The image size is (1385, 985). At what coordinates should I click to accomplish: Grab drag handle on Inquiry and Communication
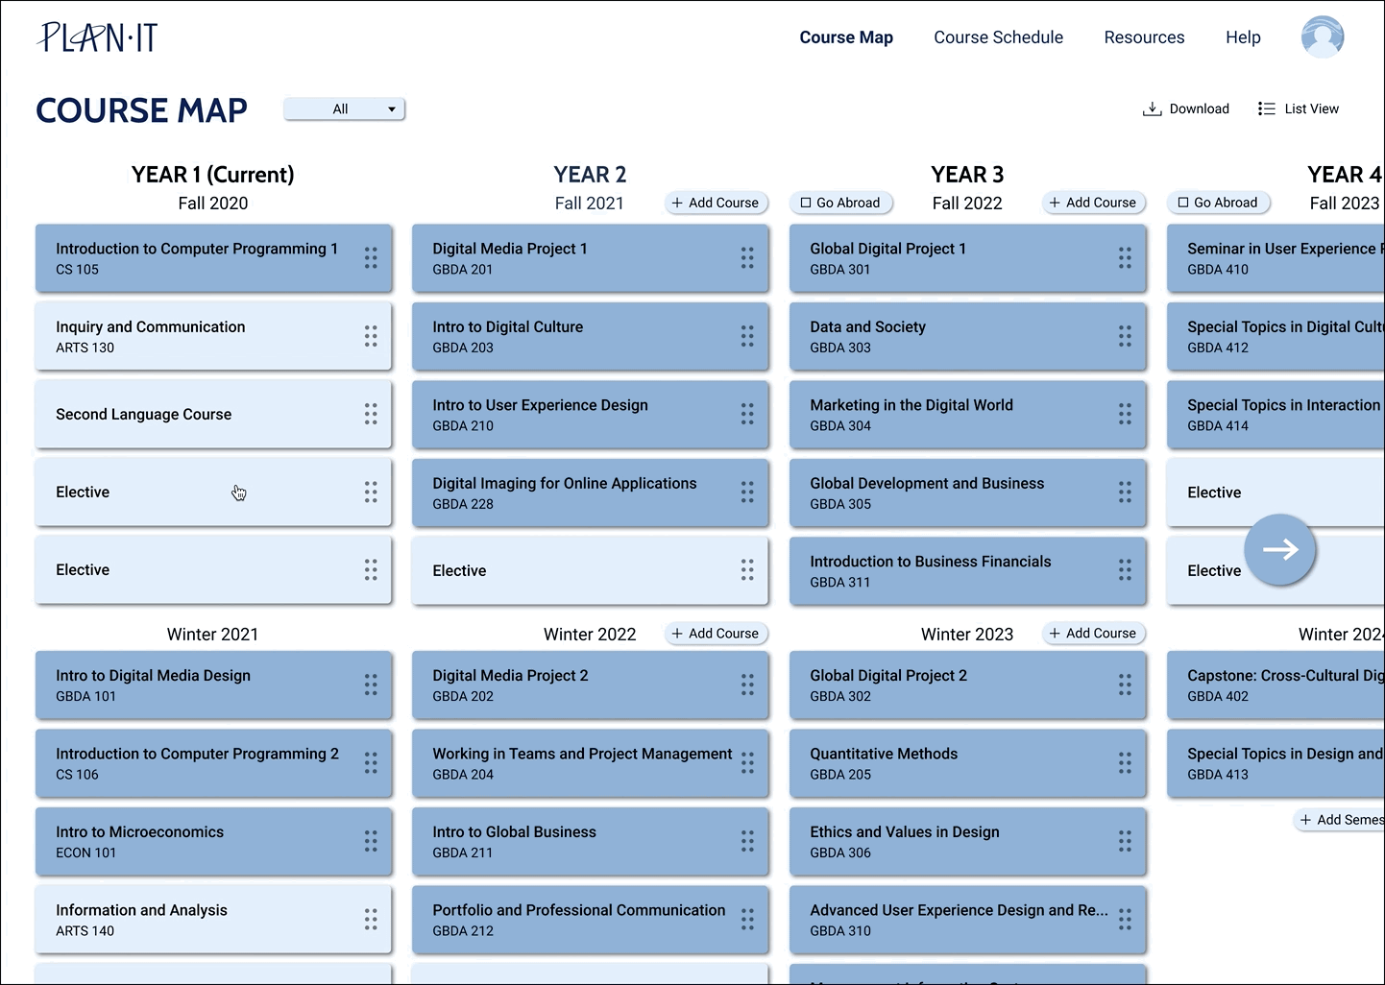[371, 336]
